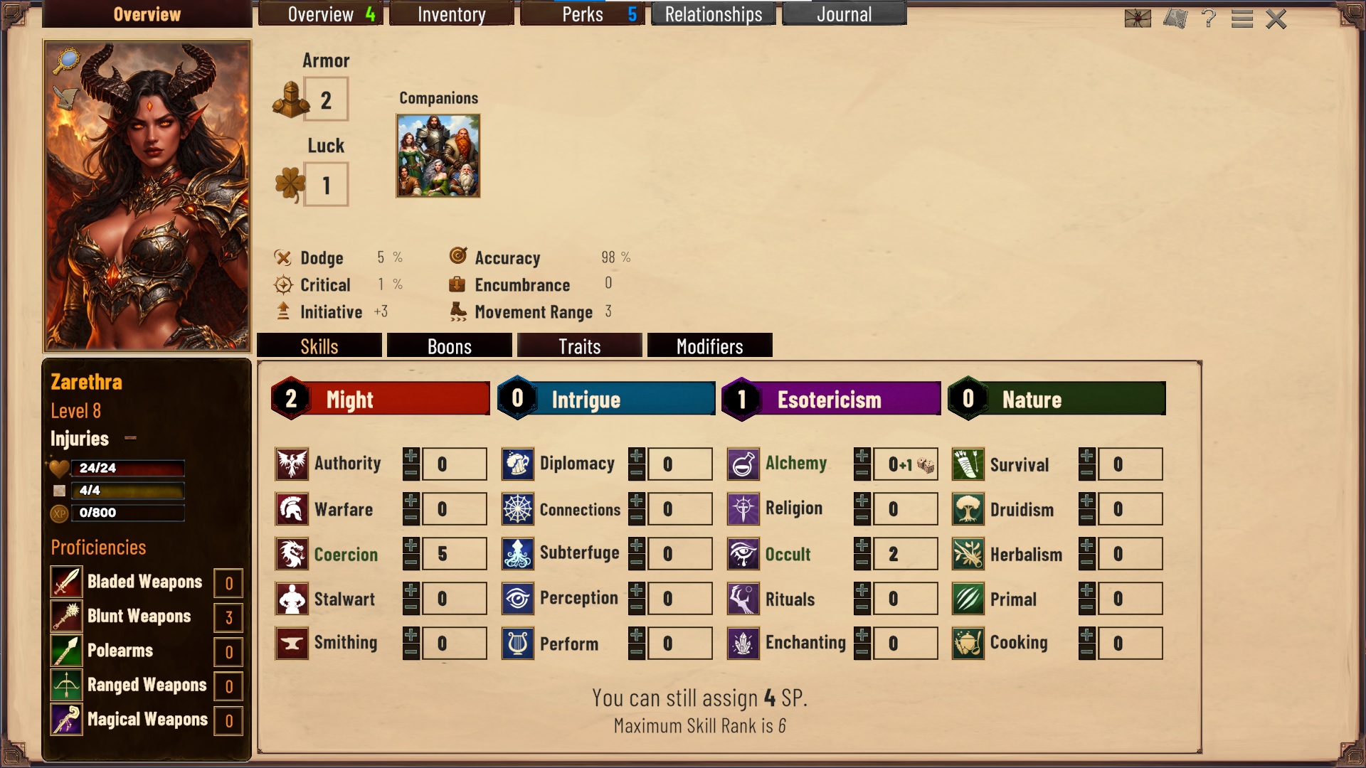1366x768 pixels.
Task: Click the Blunt Weapons mace icon
Action: [67, 617]
